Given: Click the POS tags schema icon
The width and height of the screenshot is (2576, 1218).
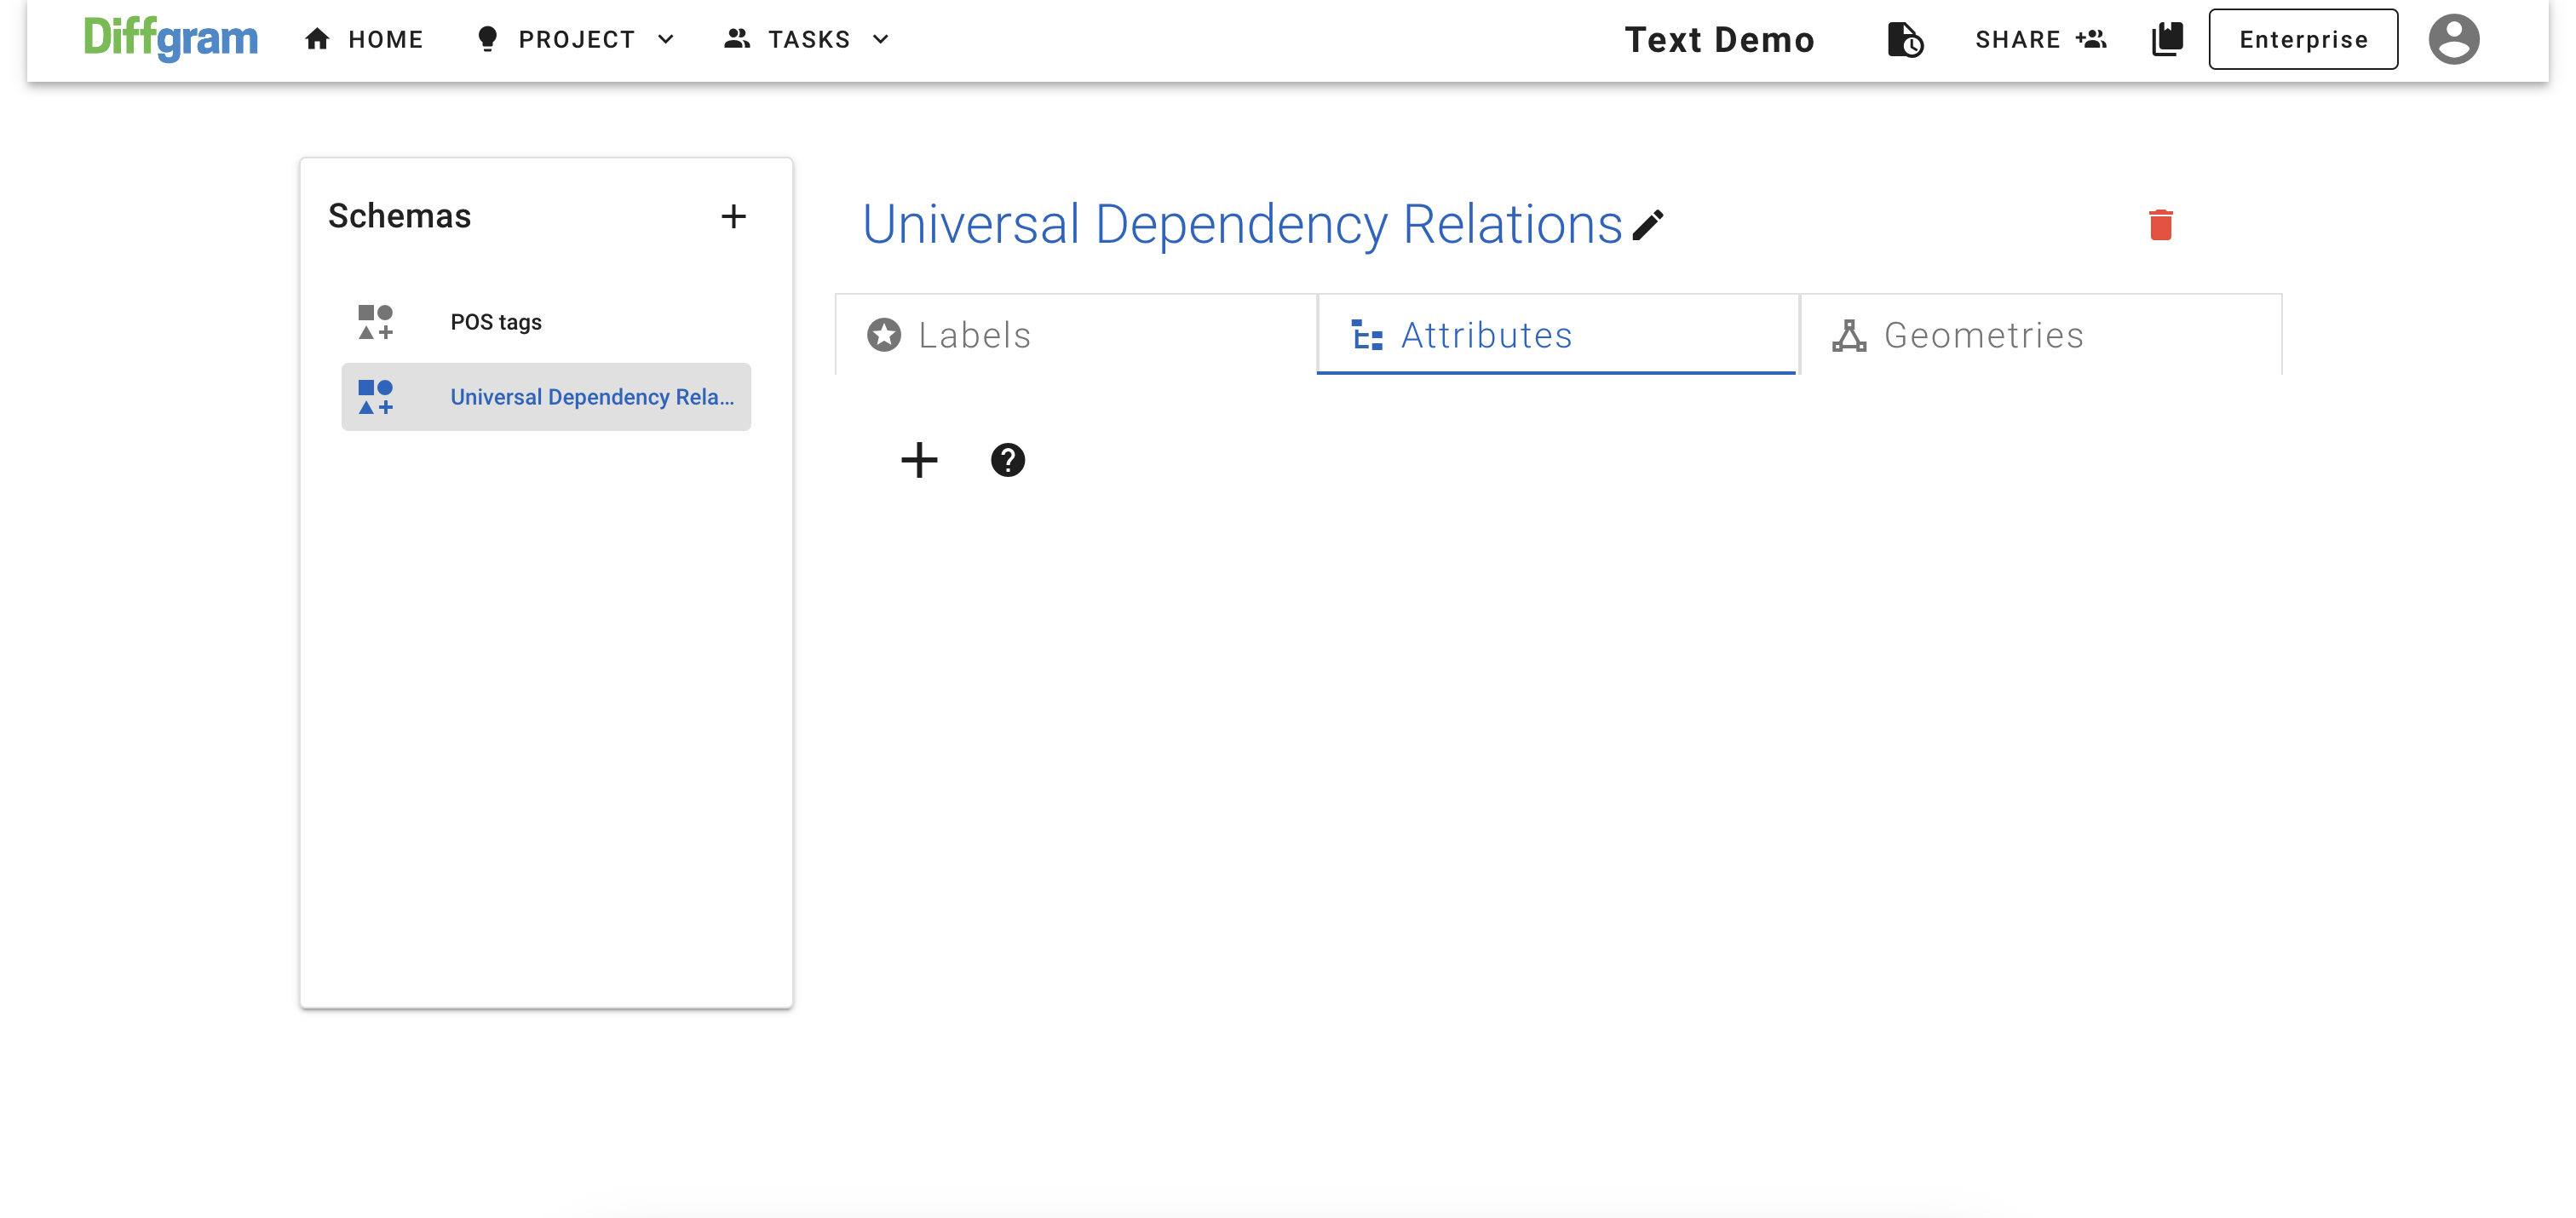Looking at the screenshot, I should pos(376,322).
